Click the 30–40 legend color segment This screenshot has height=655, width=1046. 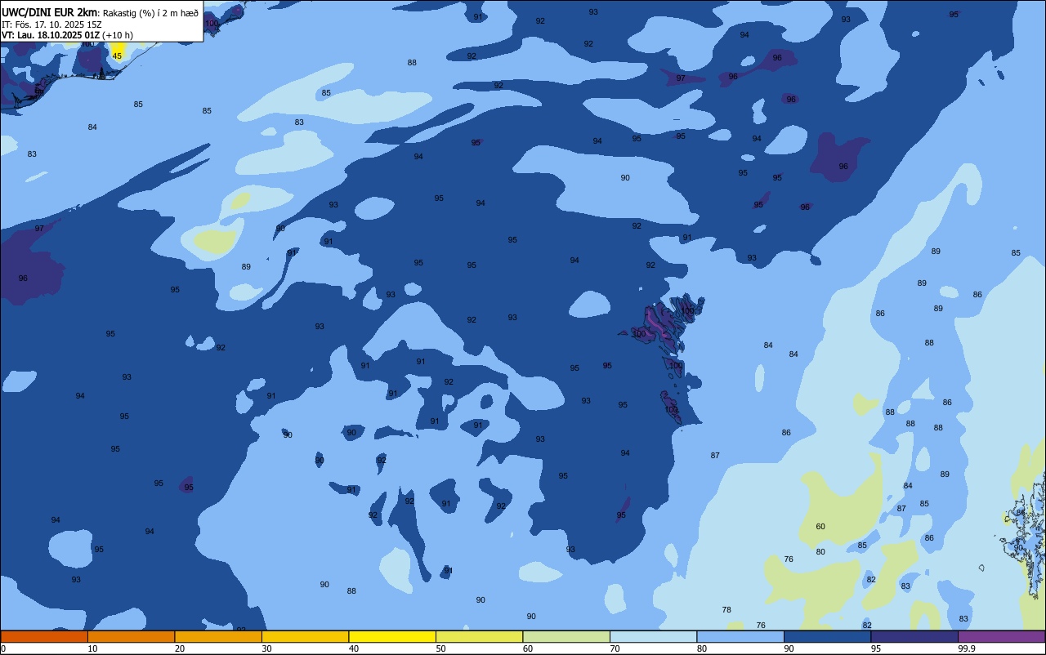(305, 636)
